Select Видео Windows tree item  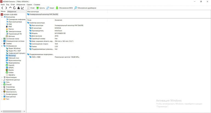pyautogui.click(x=13, y=48)
